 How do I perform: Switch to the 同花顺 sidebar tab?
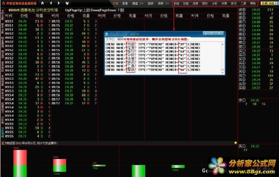[2, 54]
